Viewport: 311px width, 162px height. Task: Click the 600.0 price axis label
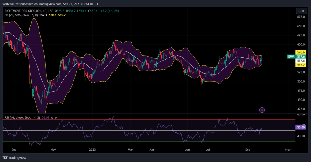[x=301, y=45]
